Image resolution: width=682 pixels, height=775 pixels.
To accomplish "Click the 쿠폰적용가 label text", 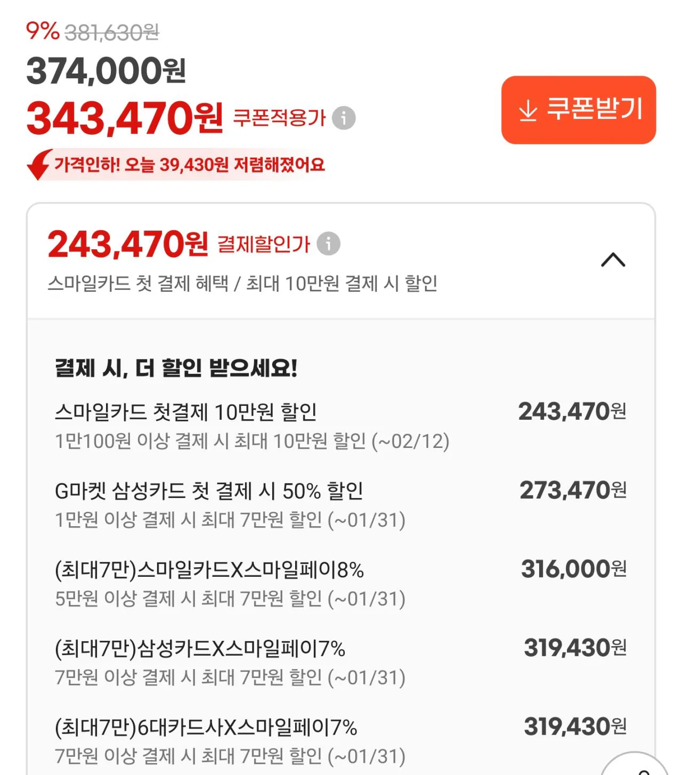I will click(x=279, y=118).
